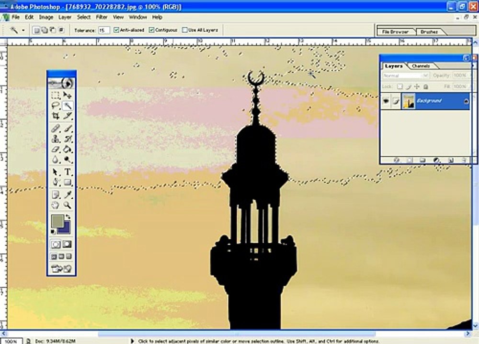Select the History Brush tool

(67, 139)
